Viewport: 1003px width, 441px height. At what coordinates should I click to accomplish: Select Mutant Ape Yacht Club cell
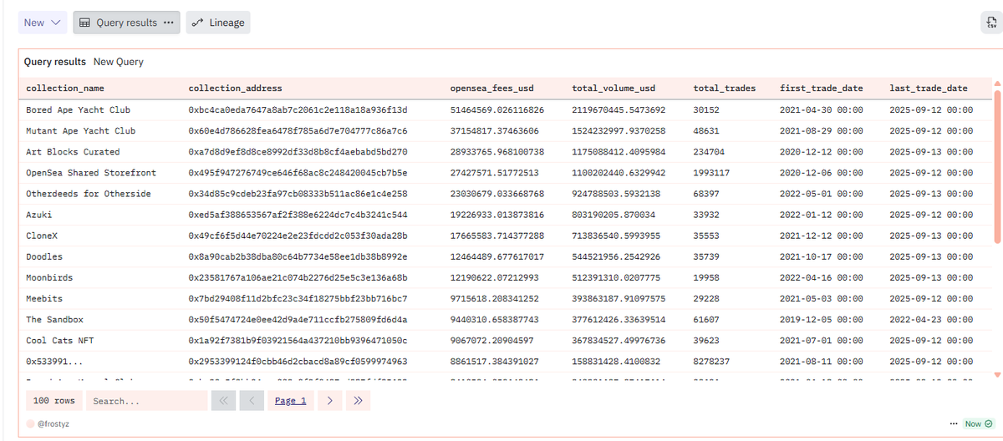pos(80,131)
